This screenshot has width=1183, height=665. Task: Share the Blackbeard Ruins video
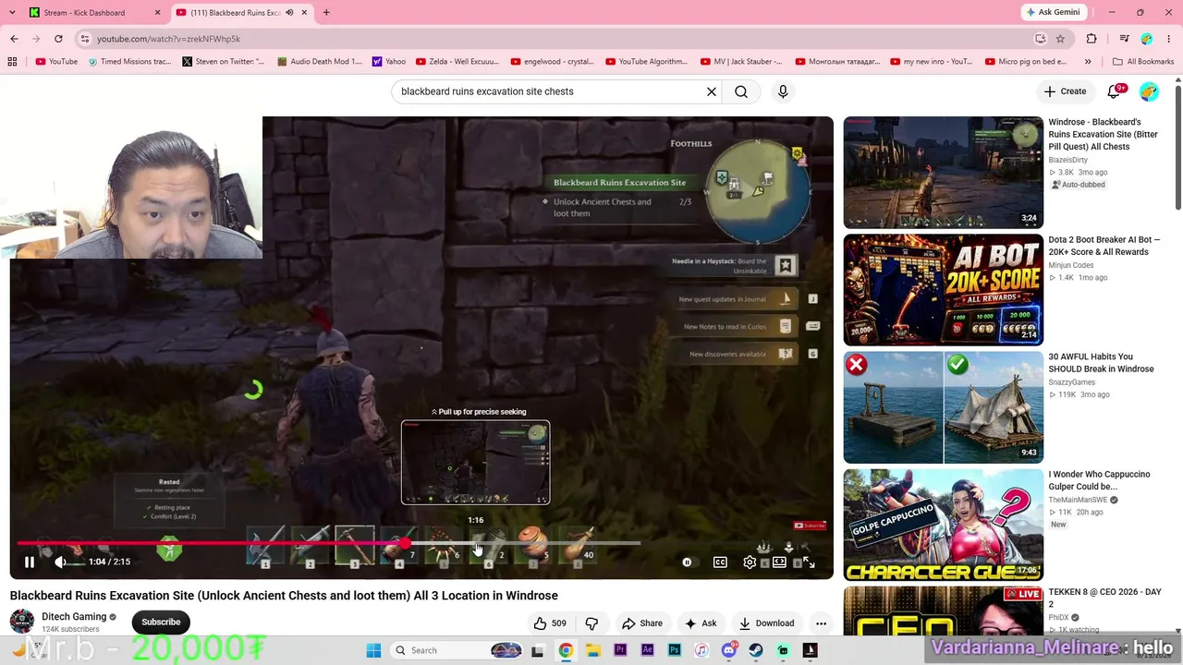[x=641, y=623]
